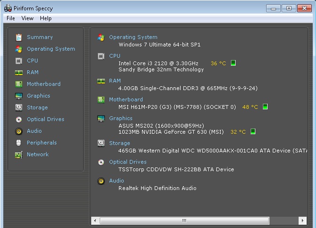Click the Operating System Windows flag sidebar icon
This screenshot has width=316, height=228.
click(x=19, y=49)
